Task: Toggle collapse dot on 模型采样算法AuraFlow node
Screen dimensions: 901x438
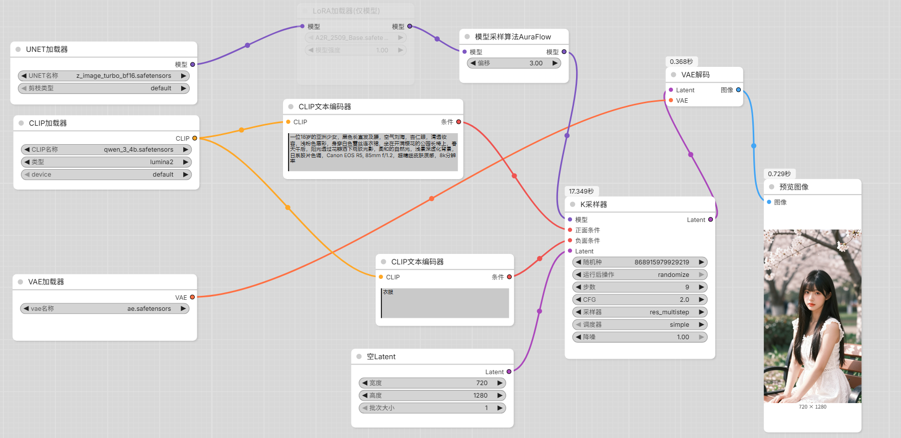Action: point(467,37)
